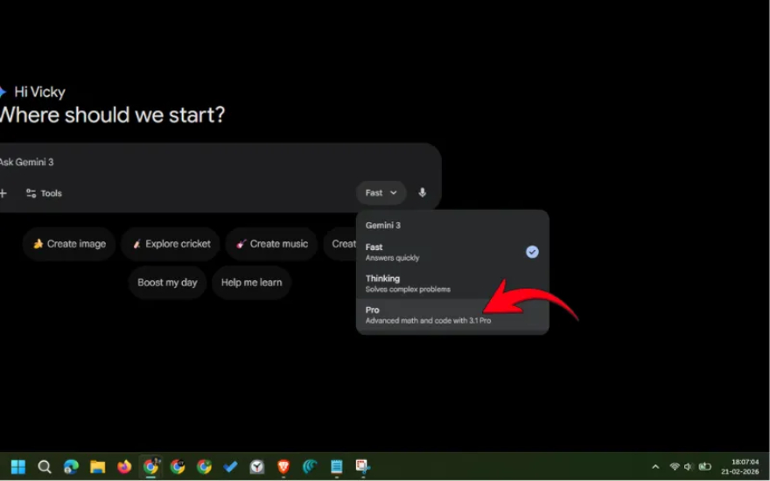Click the Create image suggestion chip
The image size is (770, 481).
coord(69,244)
